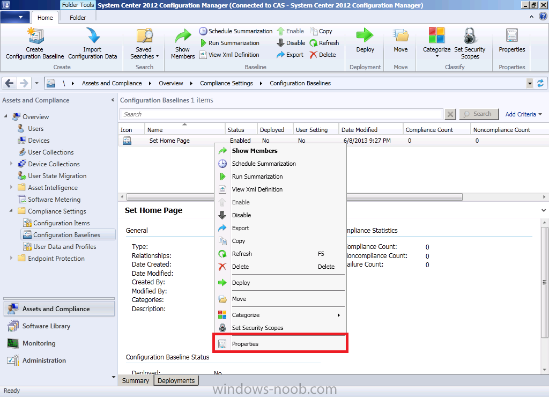Clear the search with the X button
The width and height of the screenshot is (549, 397).
450,114
